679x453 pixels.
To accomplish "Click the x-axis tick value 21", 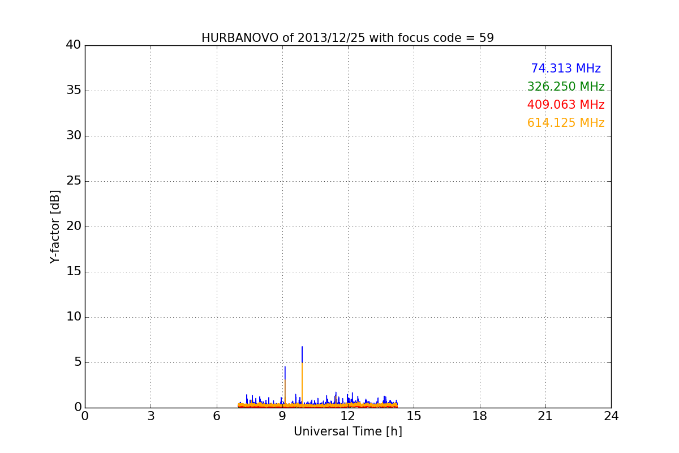I will tap(545, 416).
